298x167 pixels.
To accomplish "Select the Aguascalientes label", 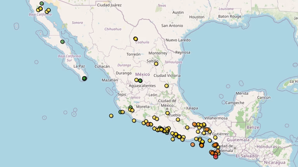I will [142, 86].
